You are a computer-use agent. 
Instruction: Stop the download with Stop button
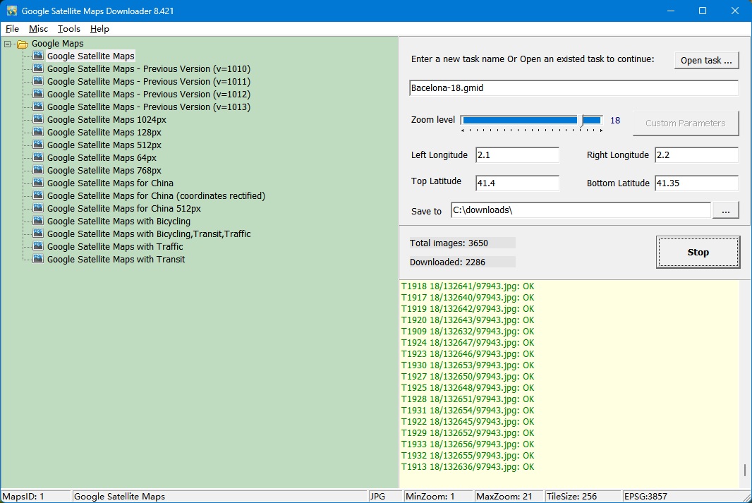point(698,253)
